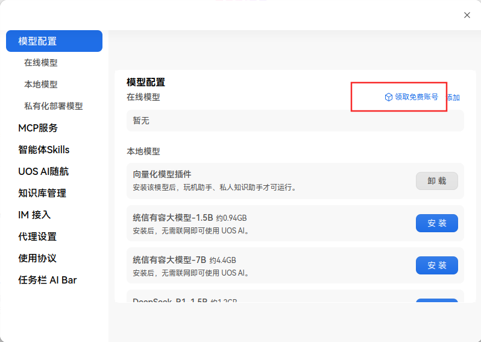The width and height of the screenshot is (481, 342).
Task: Click the 约4.4GB size label
Action: tap(222, 261)
